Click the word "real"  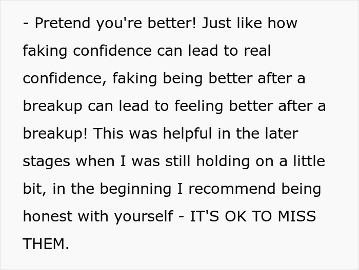pyautogui.click(x=255, y=51)
